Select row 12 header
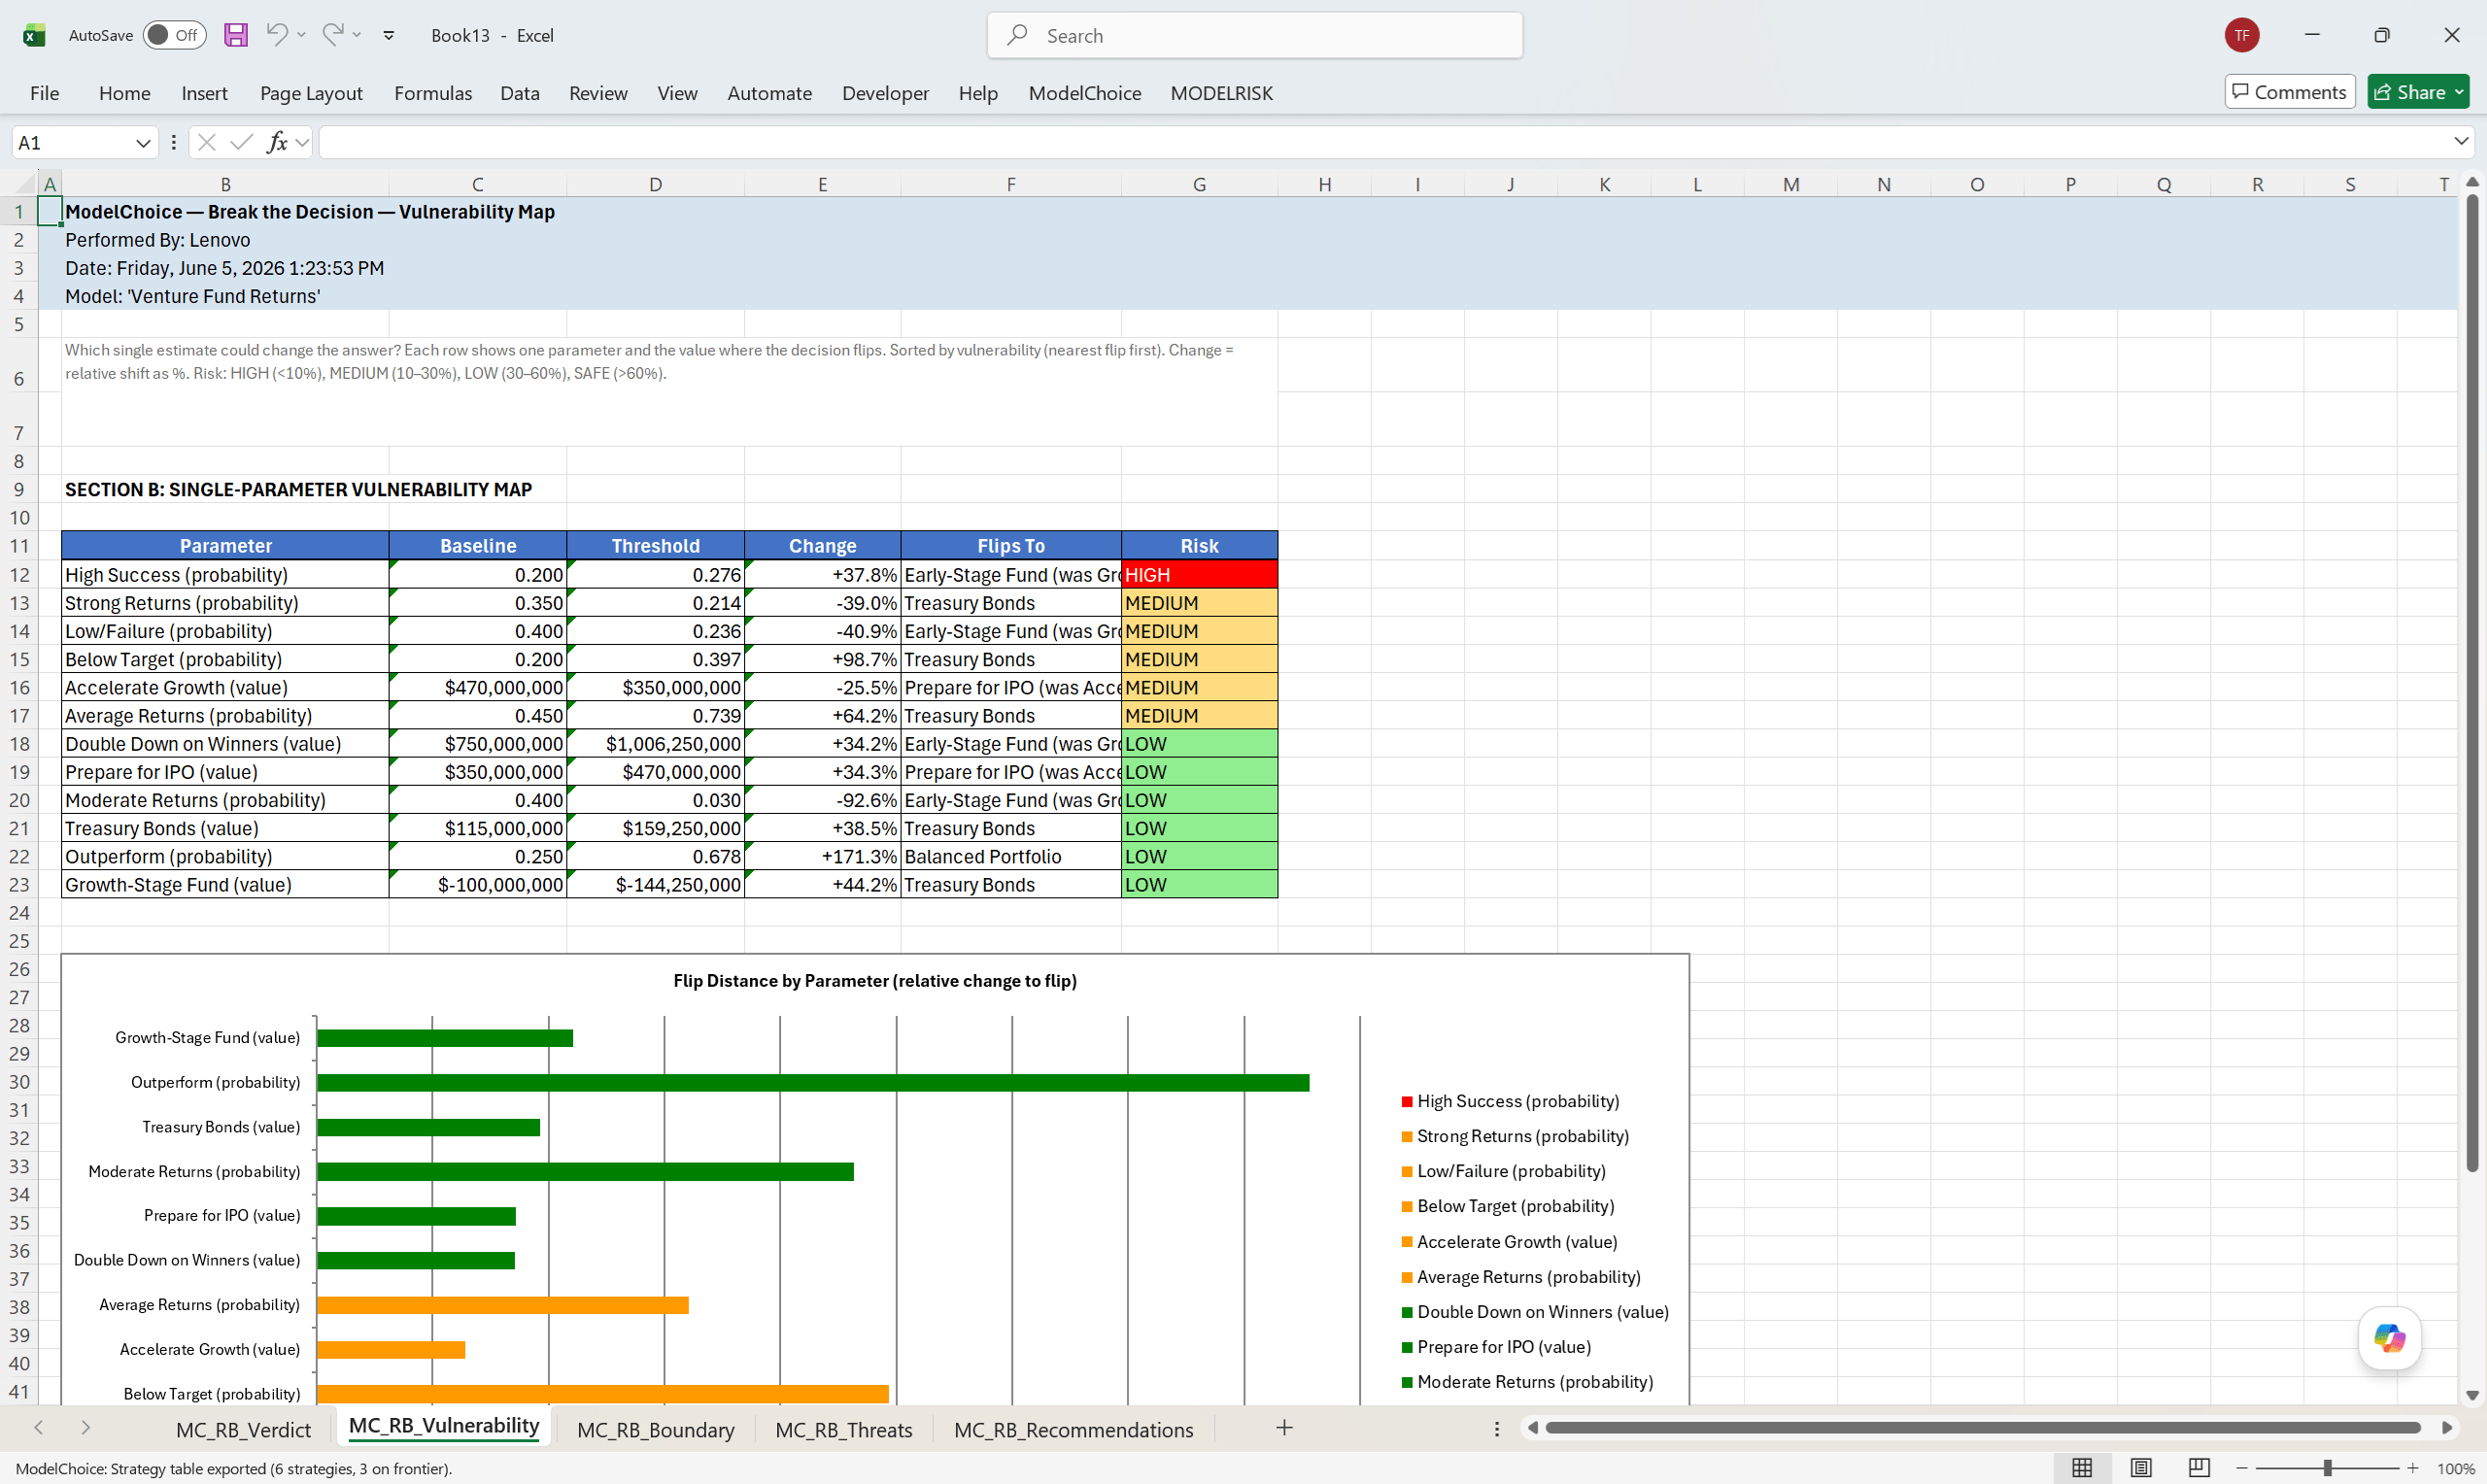The width and height of the screenshot is (2487, 1484). coord(19,575)
